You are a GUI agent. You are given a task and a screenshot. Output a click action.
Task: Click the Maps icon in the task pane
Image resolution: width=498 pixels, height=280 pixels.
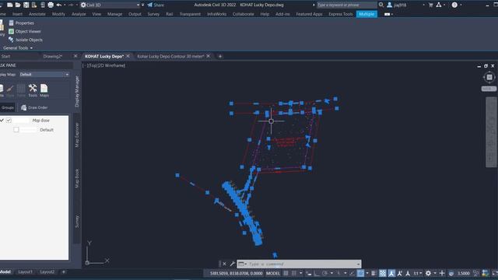click(44, 90)
